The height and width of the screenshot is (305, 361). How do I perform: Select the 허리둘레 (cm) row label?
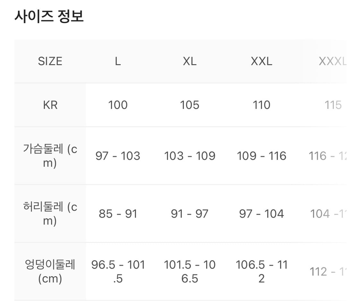(x=50, y=214)
